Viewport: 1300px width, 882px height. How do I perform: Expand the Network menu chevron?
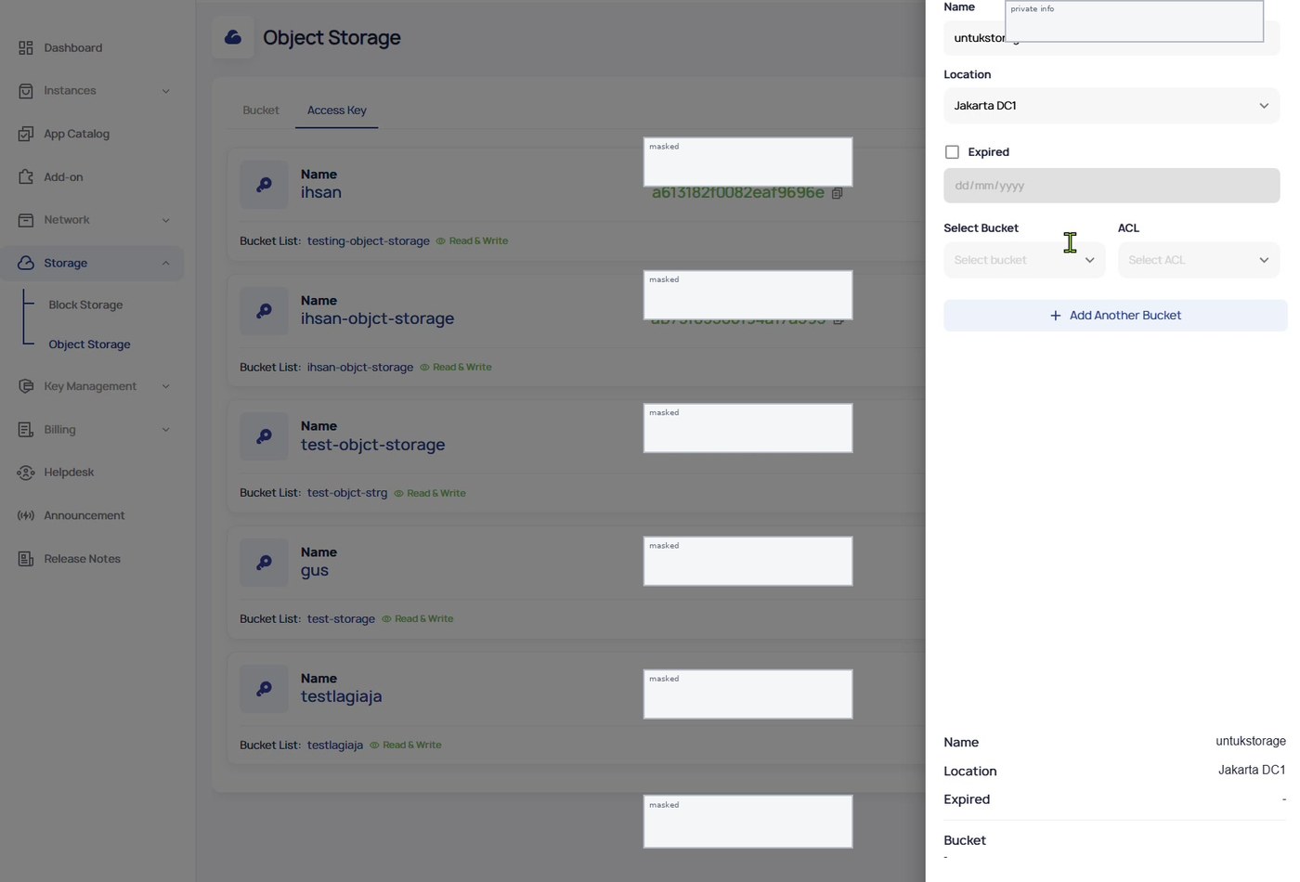pos(166,220)
